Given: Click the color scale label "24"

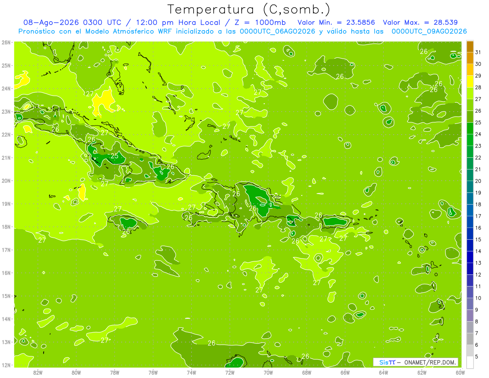Looking at the screenshot, I should click(x=478, y=134).
